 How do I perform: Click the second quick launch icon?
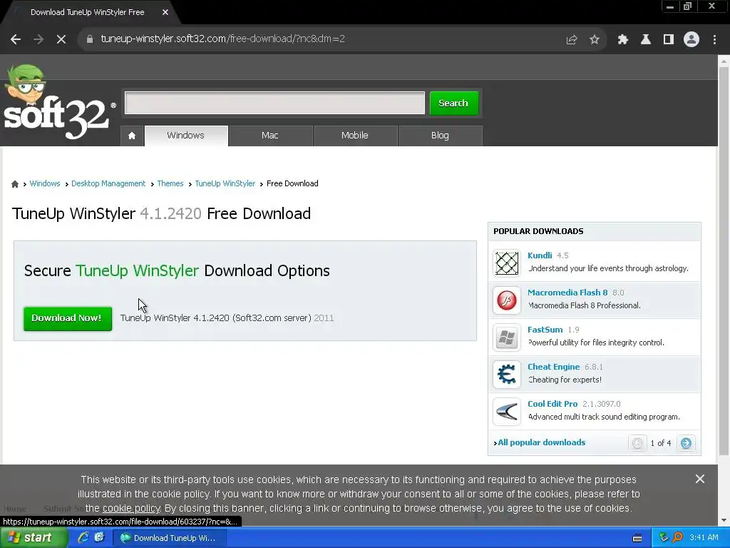[x=100, y=538]
